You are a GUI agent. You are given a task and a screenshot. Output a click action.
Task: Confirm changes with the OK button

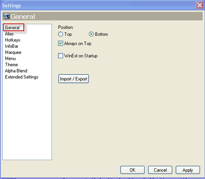(132, 170)
